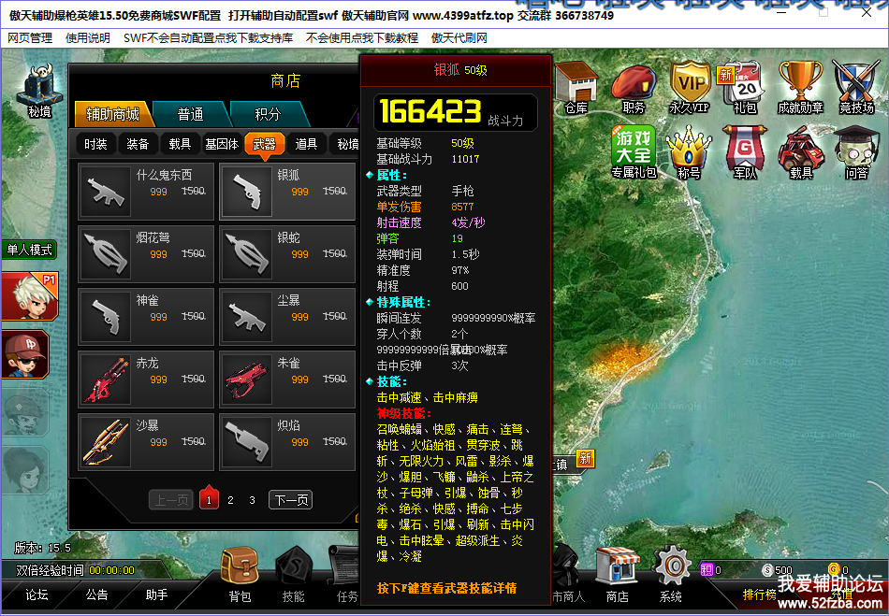Image resolution: width=889 pixels, height=616 pixels.
Task: Click the 上一页 previous page button
Action: [x=170, y=500]
